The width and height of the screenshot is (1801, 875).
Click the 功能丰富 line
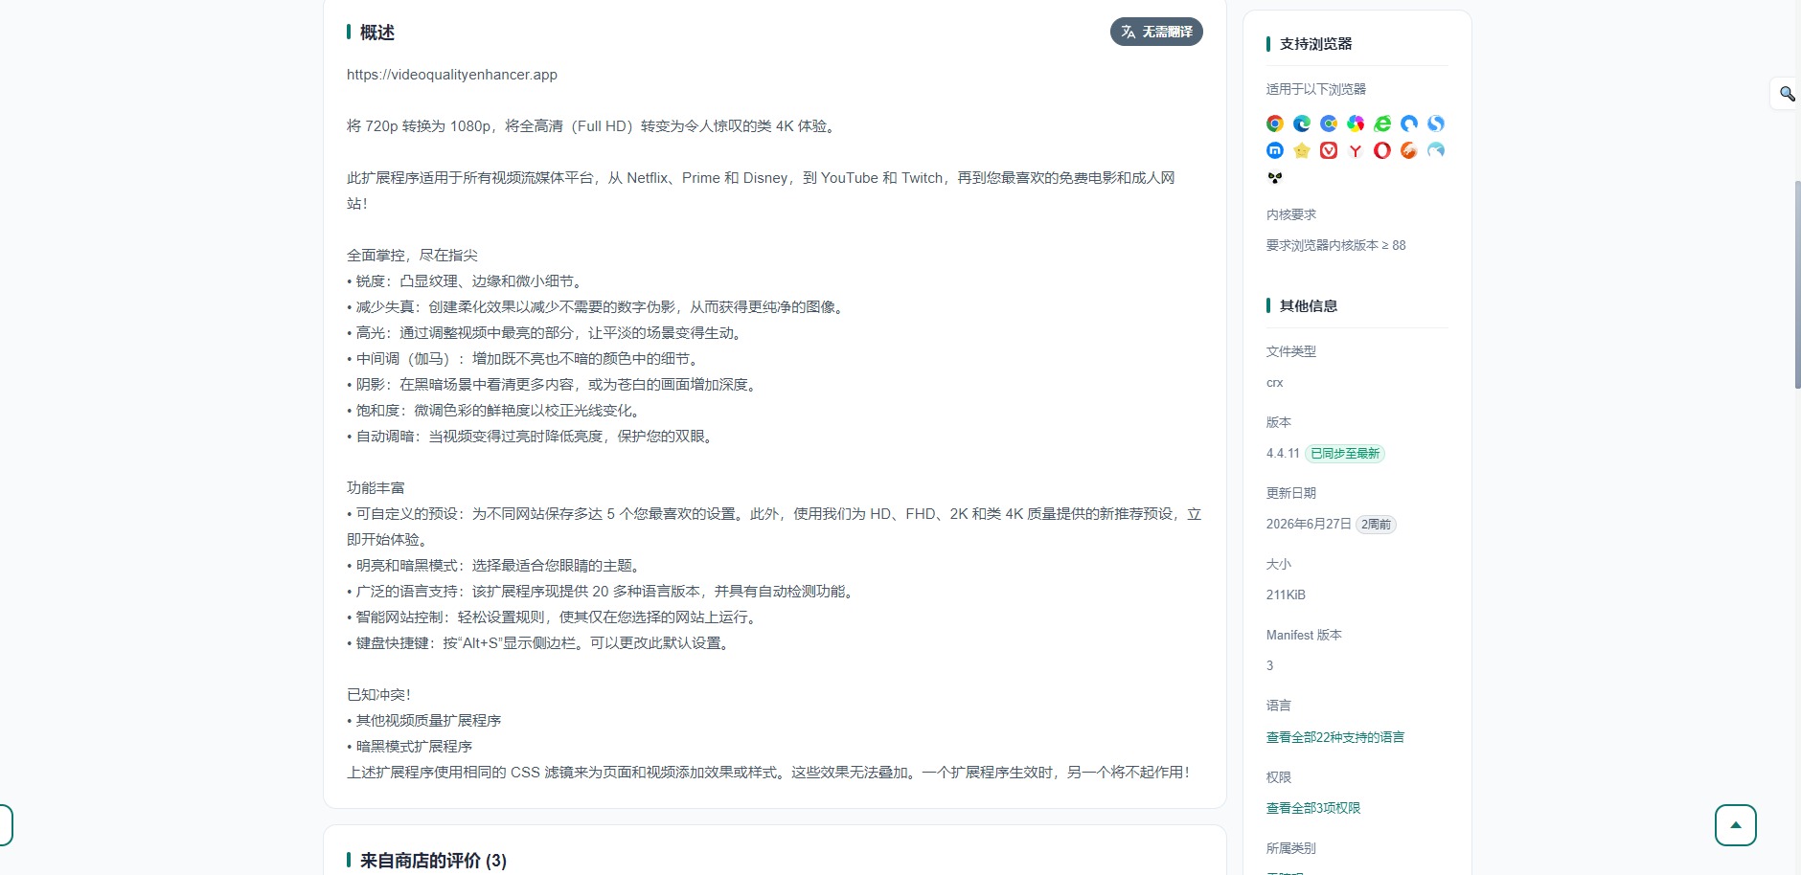click(376, 488)
